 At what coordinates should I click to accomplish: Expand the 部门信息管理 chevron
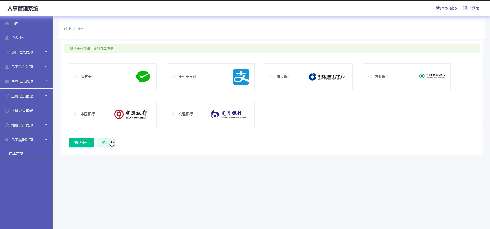click(x=46, y=52)
